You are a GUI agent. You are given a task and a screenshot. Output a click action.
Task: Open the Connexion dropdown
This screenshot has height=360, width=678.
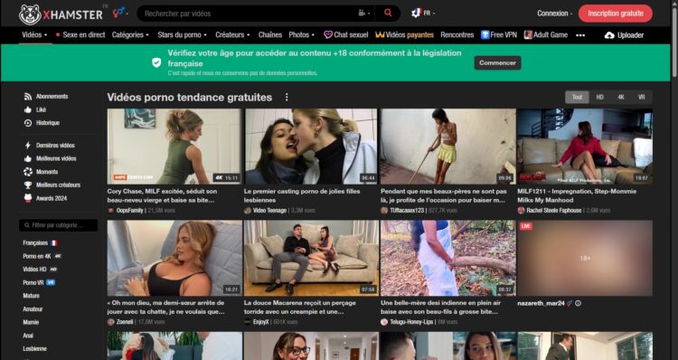[554, 14]
